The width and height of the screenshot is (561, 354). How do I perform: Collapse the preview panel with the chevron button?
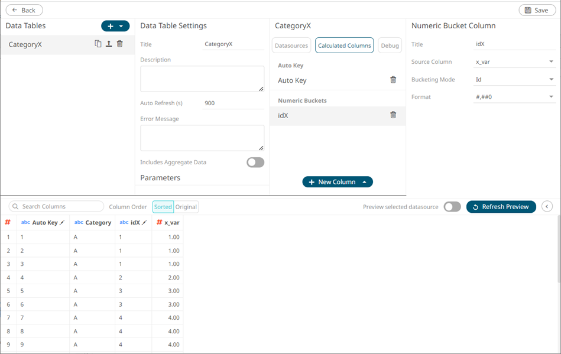[547, 206]
